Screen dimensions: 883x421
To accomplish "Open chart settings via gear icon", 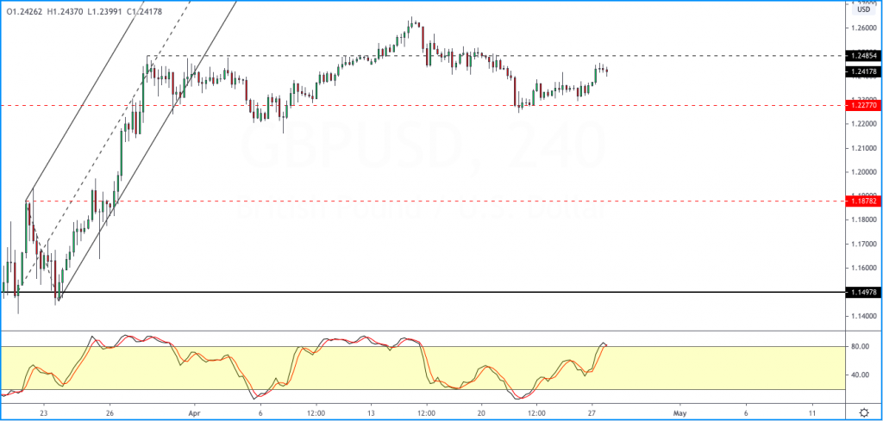I will [864, 412].
